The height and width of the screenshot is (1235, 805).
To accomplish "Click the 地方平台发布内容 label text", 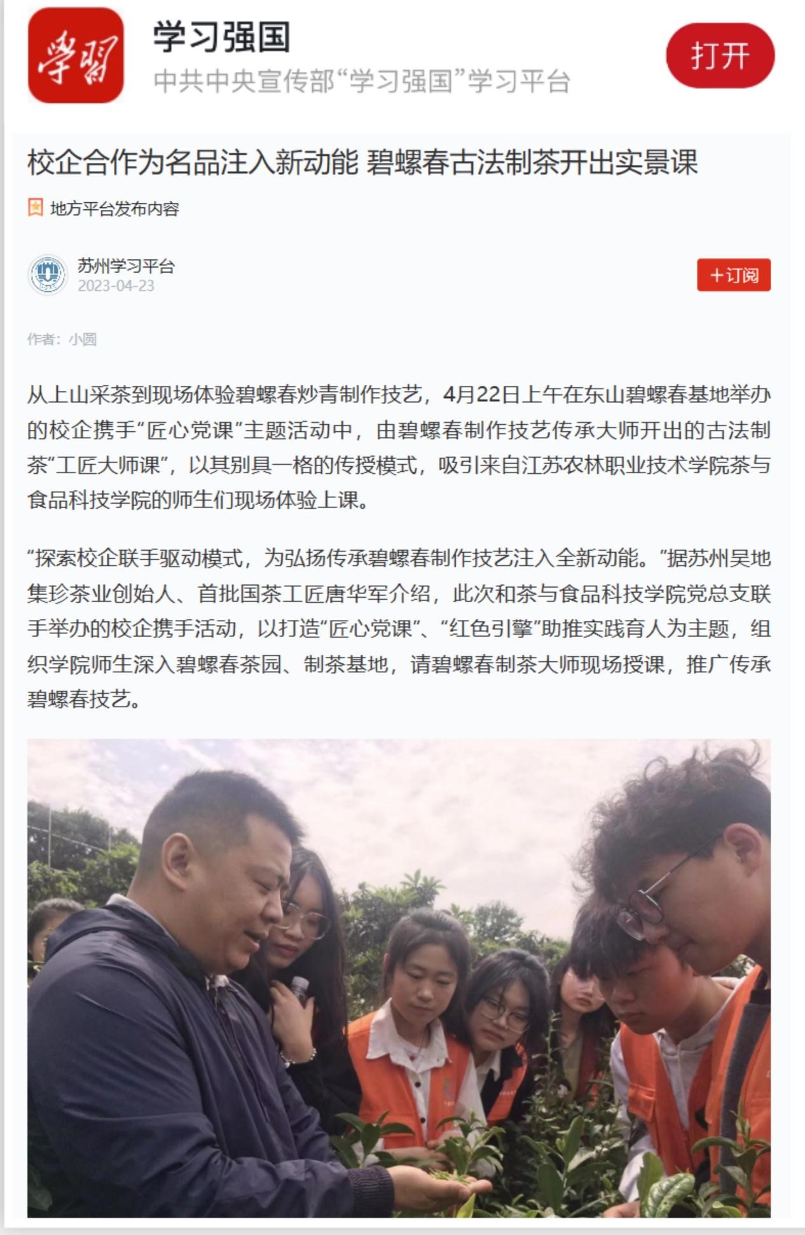I will pyautogui.click(x=114, y=209).
